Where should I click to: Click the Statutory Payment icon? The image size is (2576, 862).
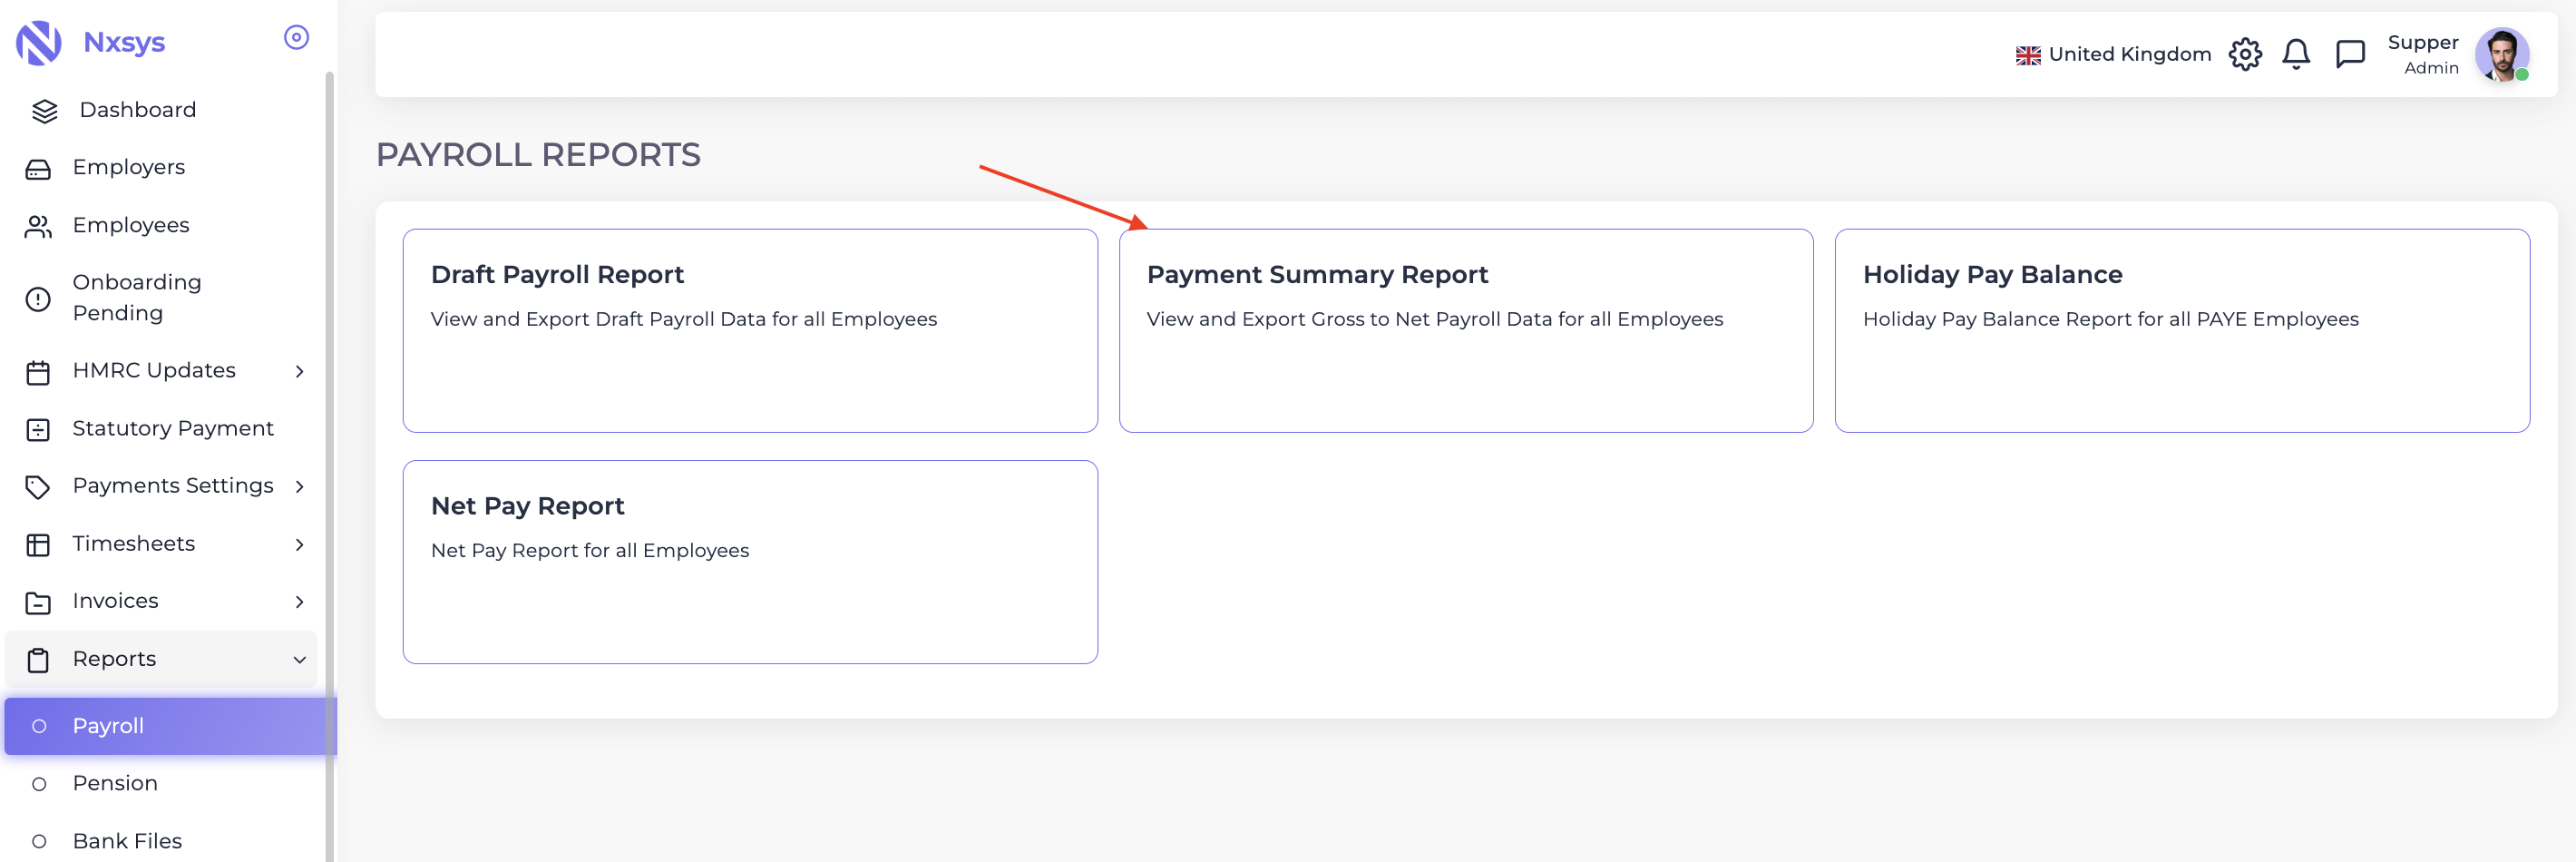(38, 430)
